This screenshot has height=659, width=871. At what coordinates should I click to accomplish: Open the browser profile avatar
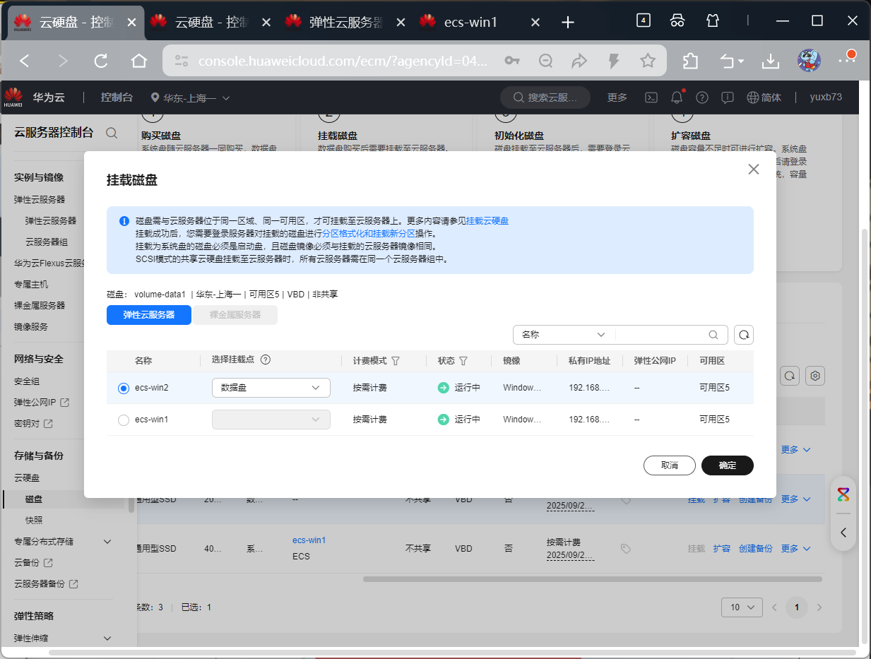(809, 61)
